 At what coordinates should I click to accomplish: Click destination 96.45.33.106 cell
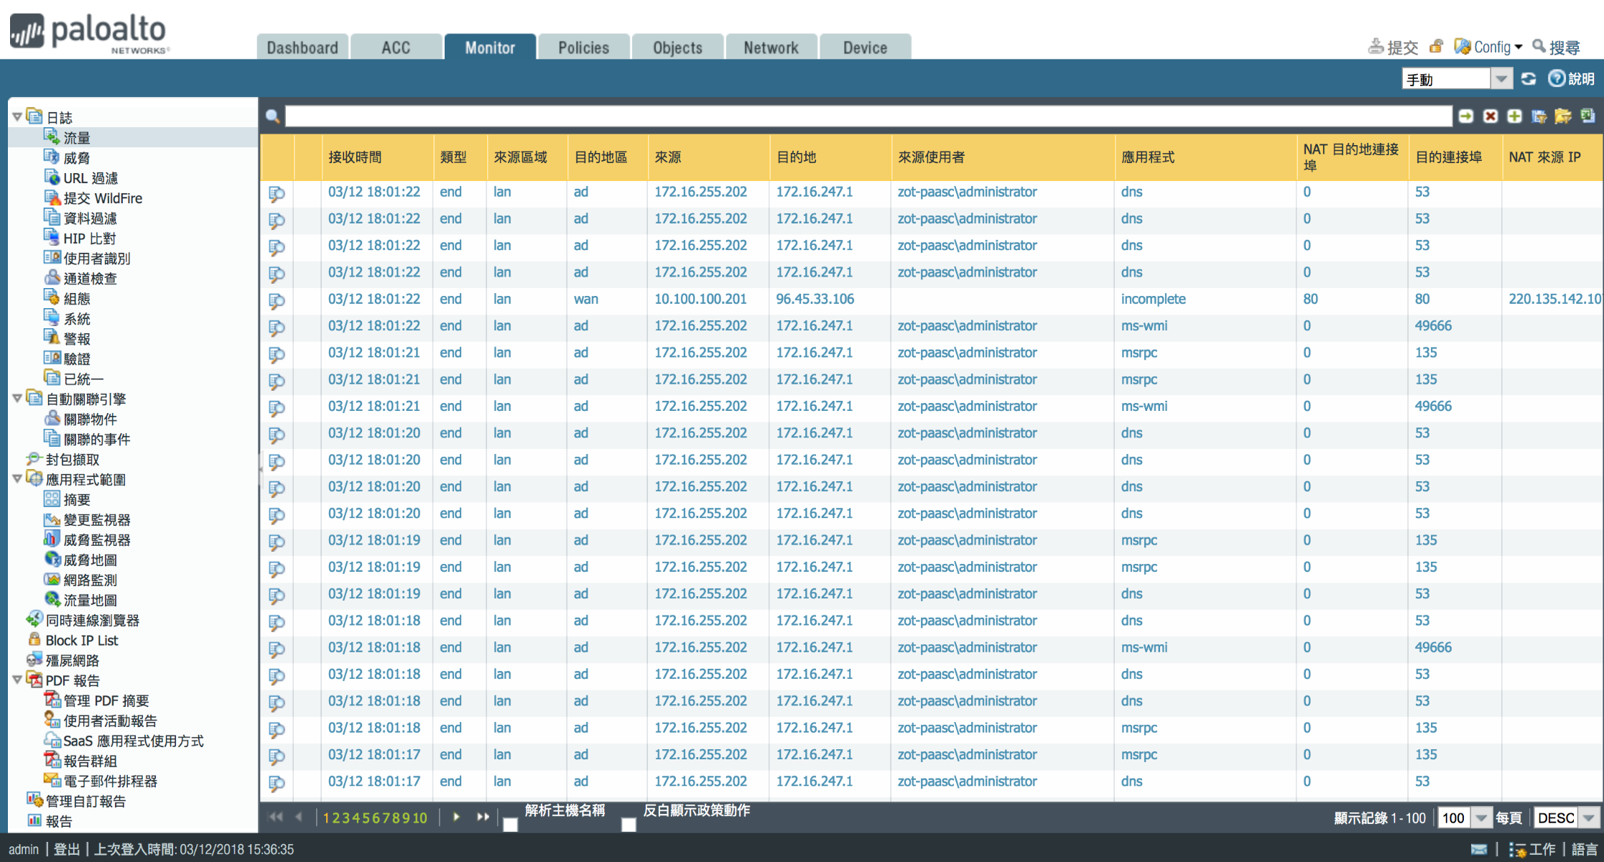(815, 299)
